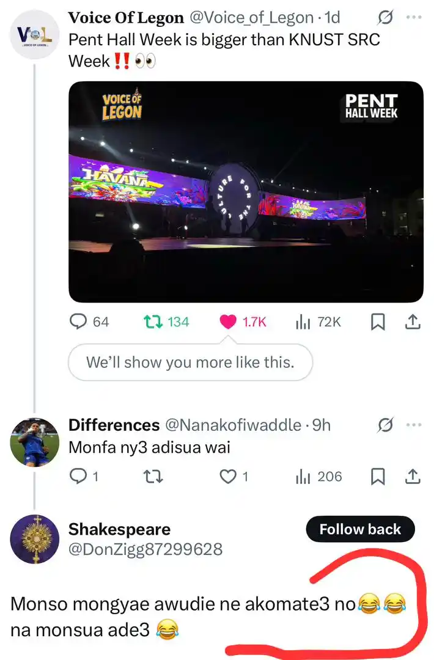Open more options on Voice Of Legon tweet
434x660 pixels.
tap(414, 18)
